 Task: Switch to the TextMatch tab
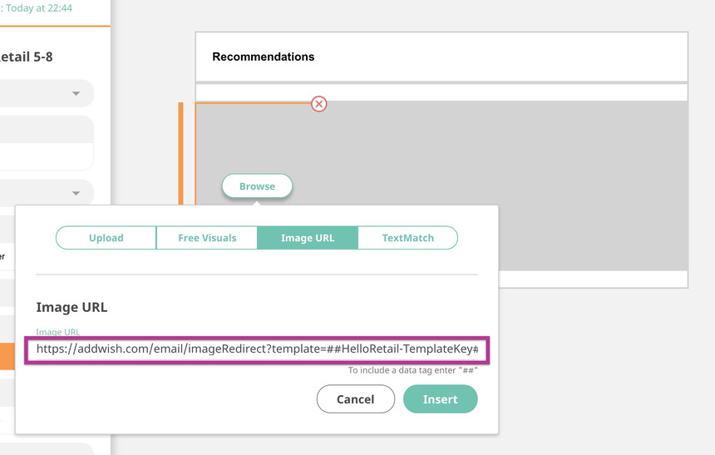click(407, 238)
